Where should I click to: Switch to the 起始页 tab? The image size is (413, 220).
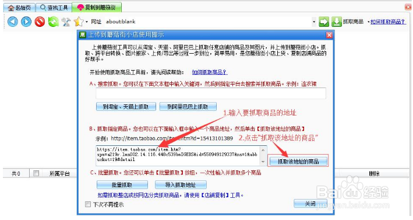(x=19, y=8)
